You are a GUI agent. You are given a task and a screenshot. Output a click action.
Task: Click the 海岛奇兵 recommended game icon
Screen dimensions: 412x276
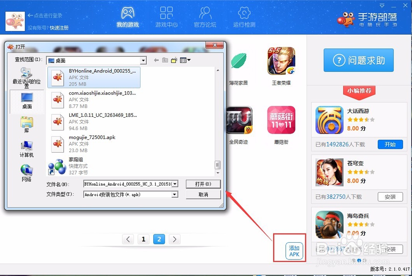click(329, 225)
